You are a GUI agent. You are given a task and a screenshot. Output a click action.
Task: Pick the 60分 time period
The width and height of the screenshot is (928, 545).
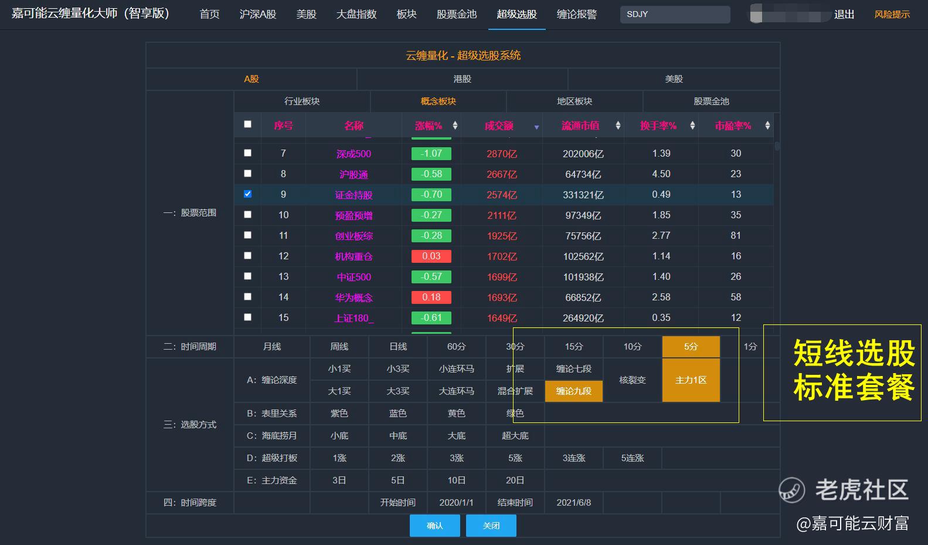457,347
